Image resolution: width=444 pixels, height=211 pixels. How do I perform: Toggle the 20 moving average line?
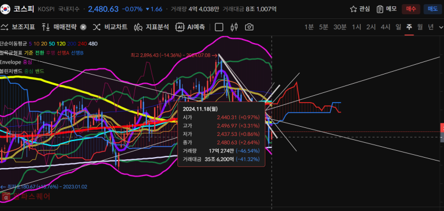coord(44,44)
